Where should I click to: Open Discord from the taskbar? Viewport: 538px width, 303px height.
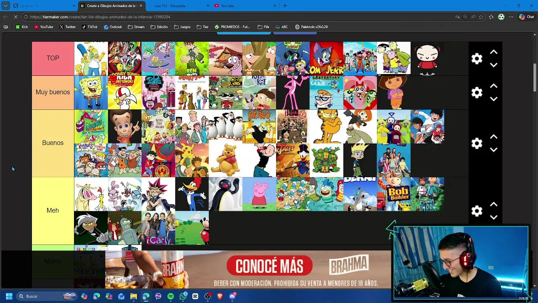point(232,296)
